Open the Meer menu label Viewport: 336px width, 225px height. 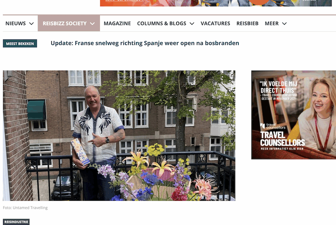pyautogui.click(x=272, y=23)
